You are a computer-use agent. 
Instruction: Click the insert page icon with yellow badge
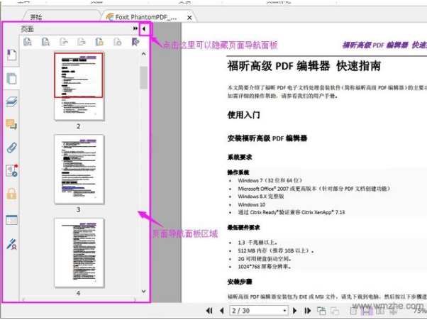tap(99, 42)
